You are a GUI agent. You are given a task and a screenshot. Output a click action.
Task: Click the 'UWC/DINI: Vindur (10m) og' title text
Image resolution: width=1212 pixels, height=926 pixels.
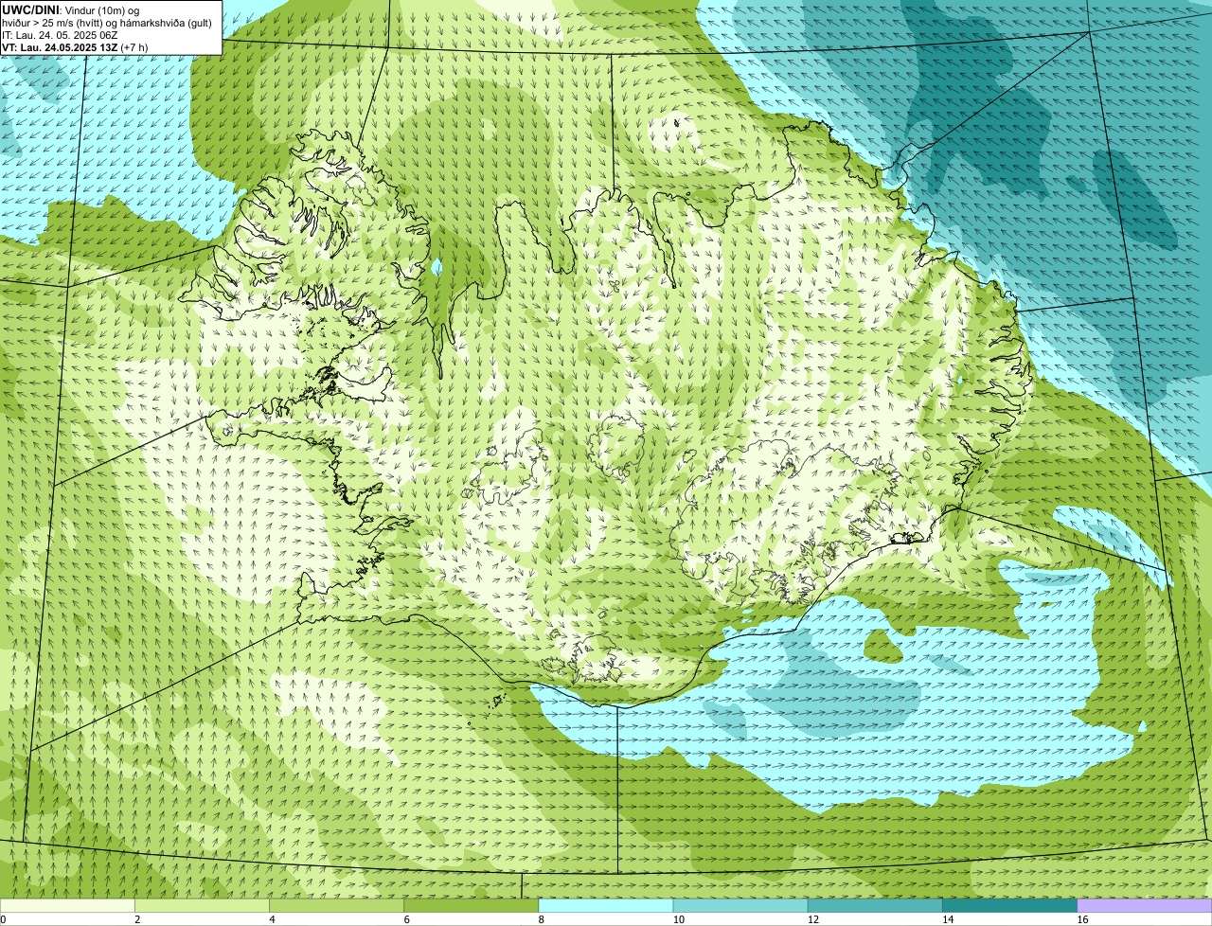[x=71, y=9]
